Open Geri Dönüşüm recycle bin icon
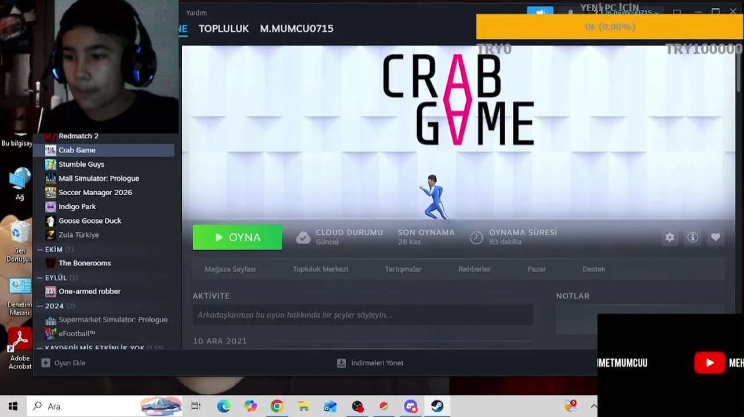This screenshot has width=744, height=417. (19, 242)
